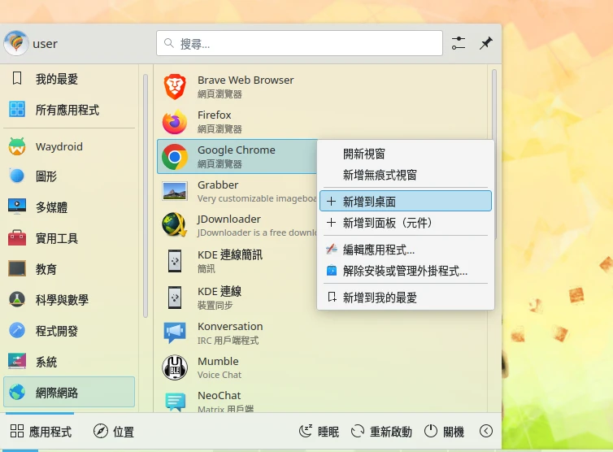The height and width of the screenshot is (452, 613).
Task: Click the IRC 用戶端程式 description text
Action: [x=228, y=340]
